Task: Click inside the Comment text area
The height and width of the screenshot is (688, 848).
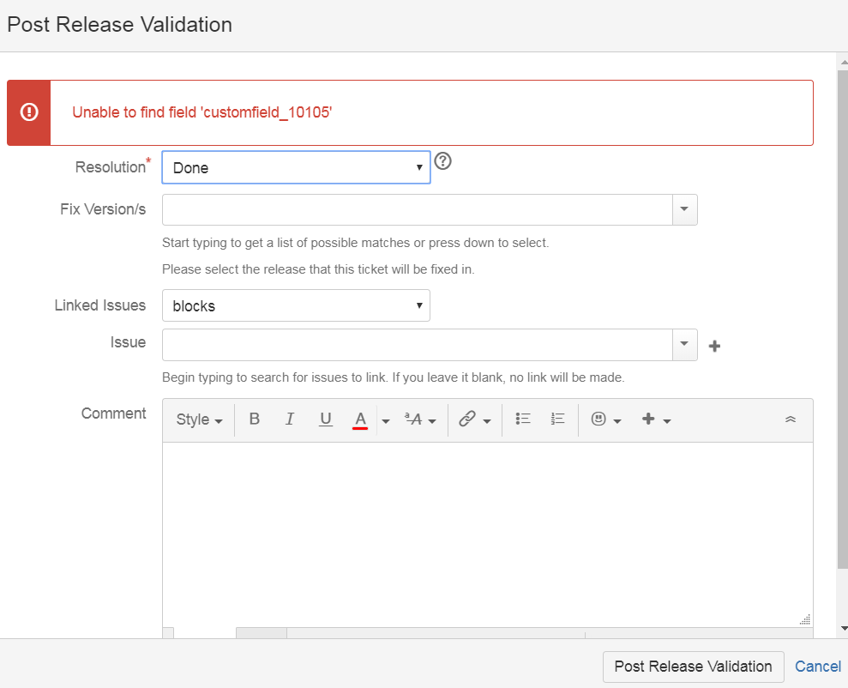Action: [488, 534]
